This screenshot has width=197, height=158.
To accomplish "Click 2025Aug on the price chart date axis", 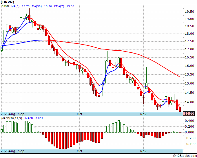I will 8,114.
